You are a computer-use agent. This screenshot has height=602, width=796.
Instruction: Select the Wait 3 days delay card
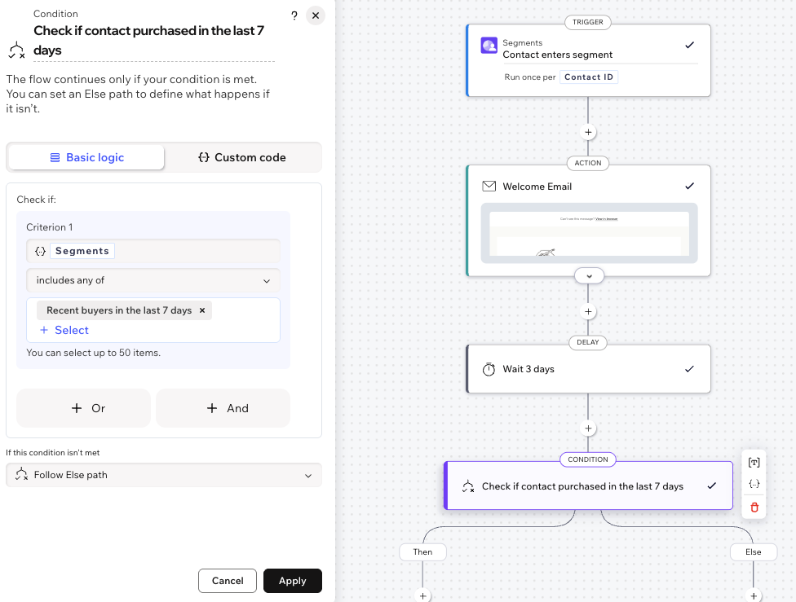588,369
